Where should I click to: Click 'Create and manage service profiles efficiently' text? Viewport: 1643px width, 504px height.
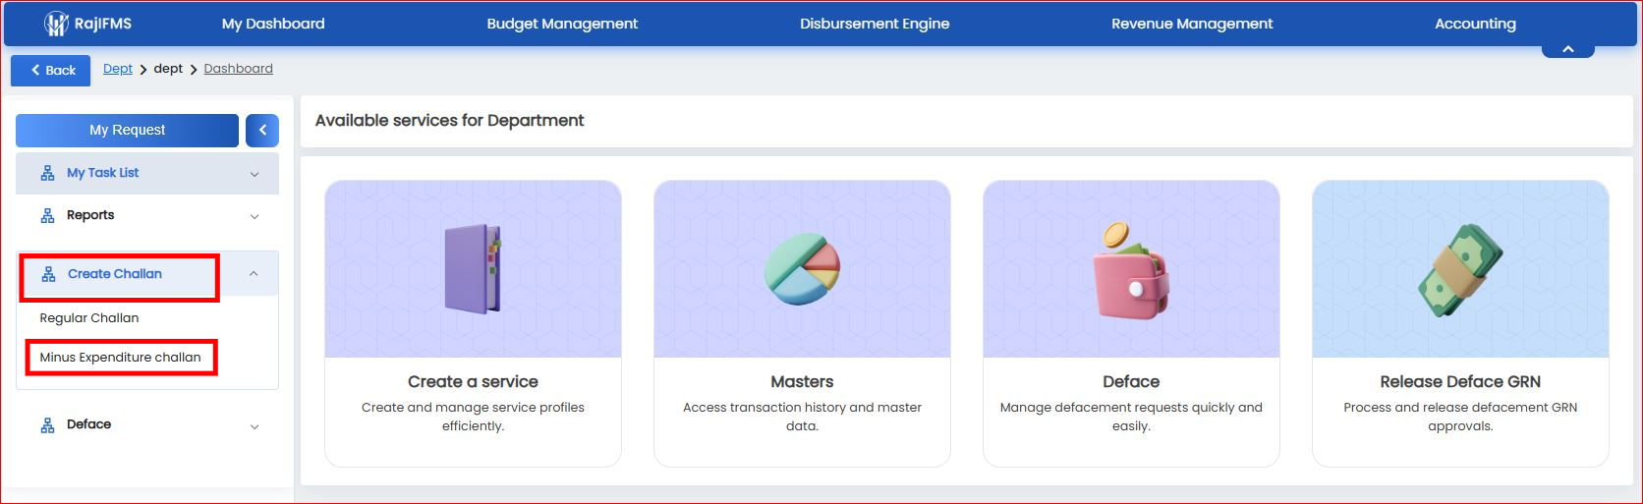click(473, 417)
